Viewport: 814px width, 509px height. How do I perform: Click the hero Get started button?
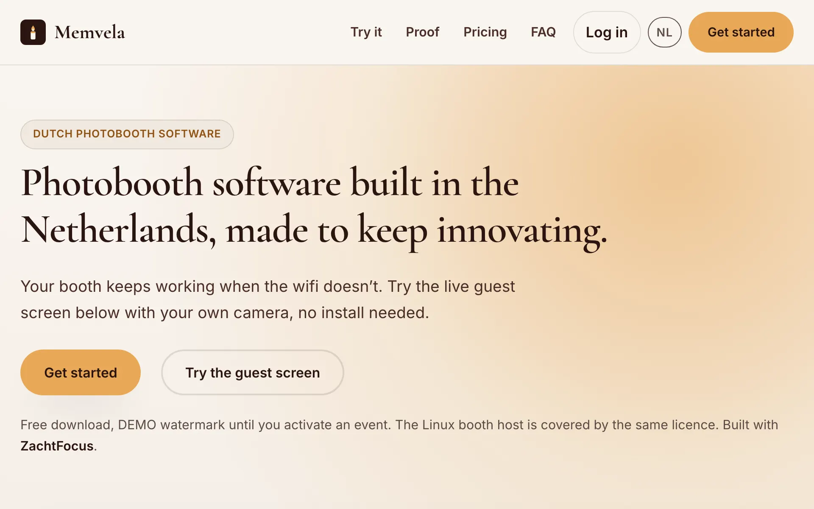[81, 372]
